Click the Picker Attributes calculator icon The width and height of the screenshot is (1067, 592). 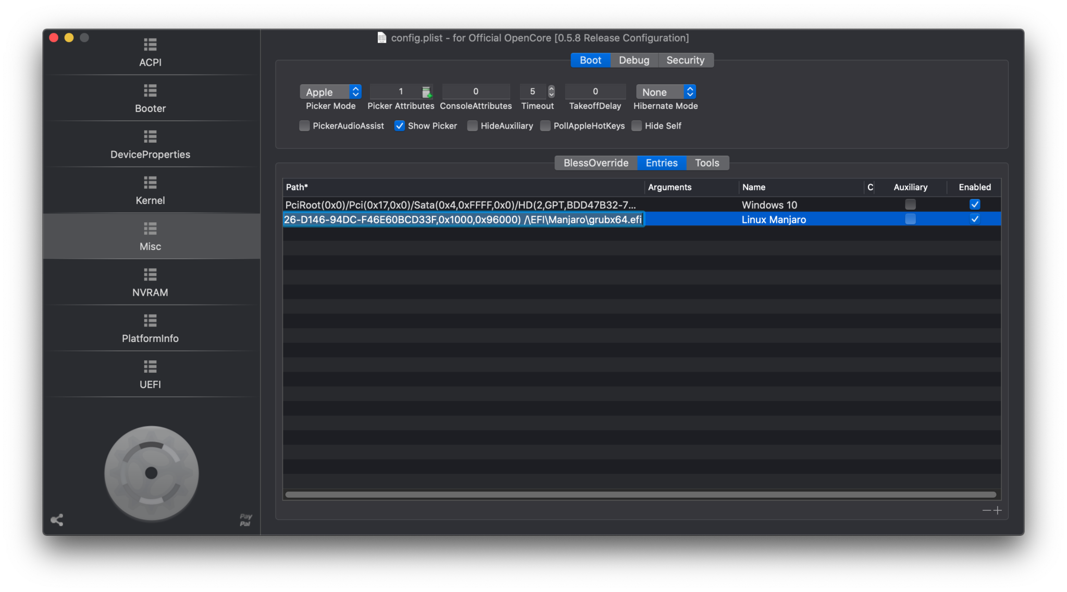point(427,92)
